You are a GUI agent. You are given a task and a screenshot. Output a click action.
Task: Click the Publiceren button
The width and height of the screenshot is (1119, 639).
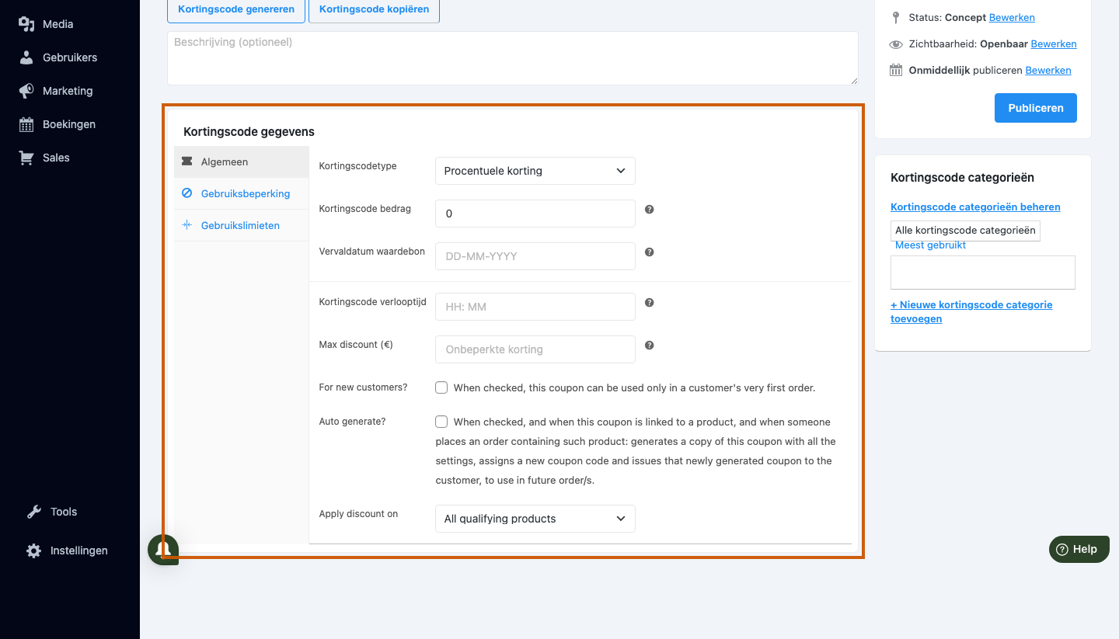tap(1036, 108)
